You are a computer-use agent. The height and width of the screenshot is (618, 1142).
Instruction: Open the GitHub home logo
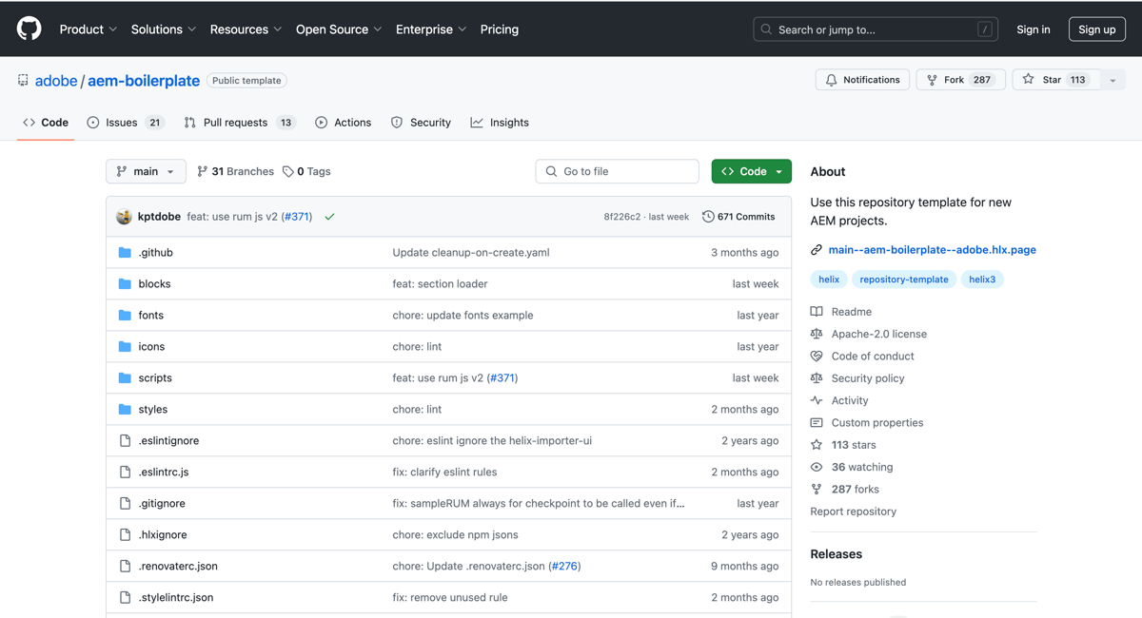coord(28,29)
